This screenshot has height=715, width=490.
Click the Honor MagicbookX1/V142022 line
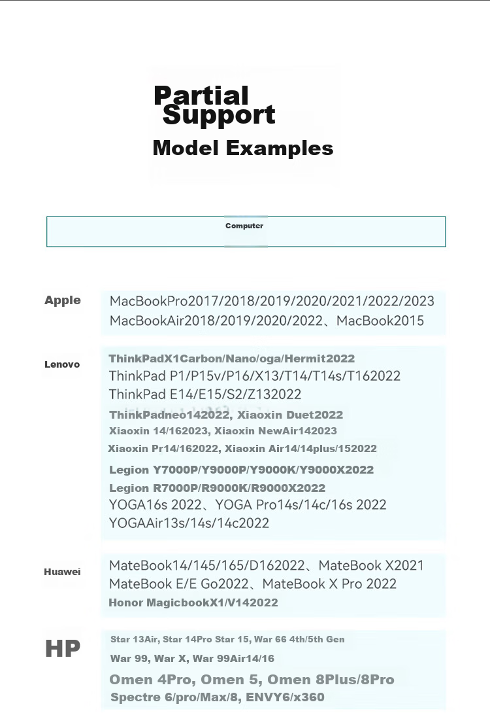coord(193,603)
